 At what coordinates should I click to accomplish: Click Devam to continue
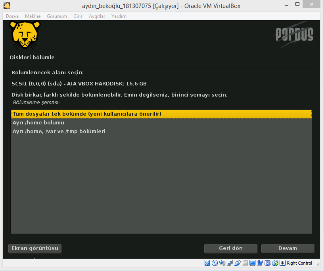pos(288,248)
